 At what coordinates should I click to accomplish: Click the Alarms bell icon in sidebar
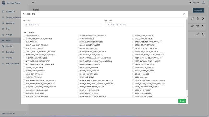click(3, 58)
